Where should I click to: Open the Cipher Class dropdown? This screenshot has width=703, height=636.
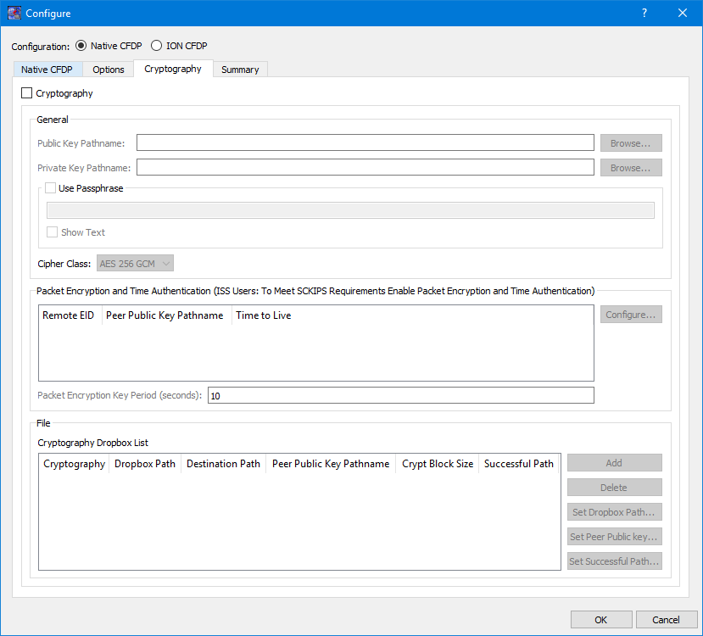136,264
